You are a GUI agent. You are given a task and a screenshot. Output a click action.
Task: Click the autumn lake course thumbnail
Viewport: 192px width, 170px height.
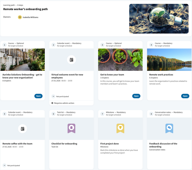click(169, 60)
